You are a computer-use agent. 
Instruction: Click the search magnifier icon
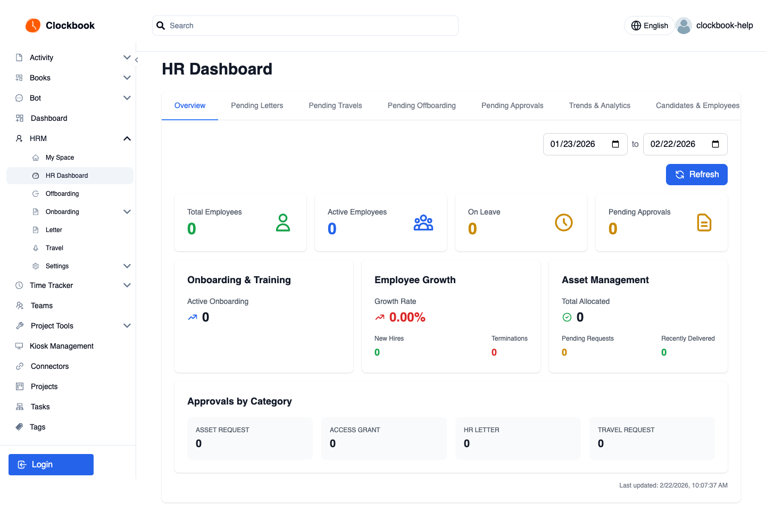point(161,26)
